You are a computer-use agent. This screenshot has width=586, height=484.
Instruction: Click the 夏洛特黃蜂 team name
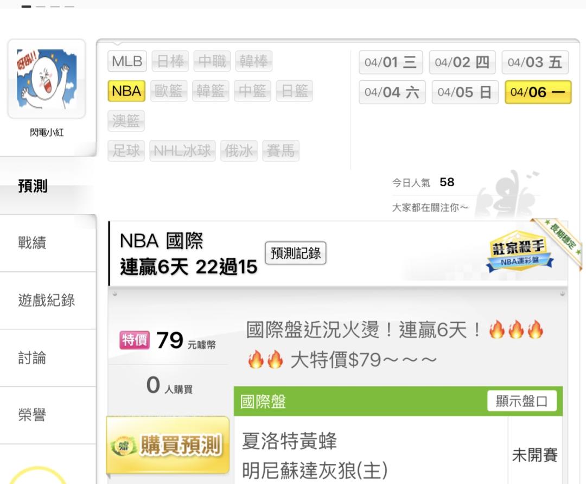pyautogui.click(x=289, y=441)
